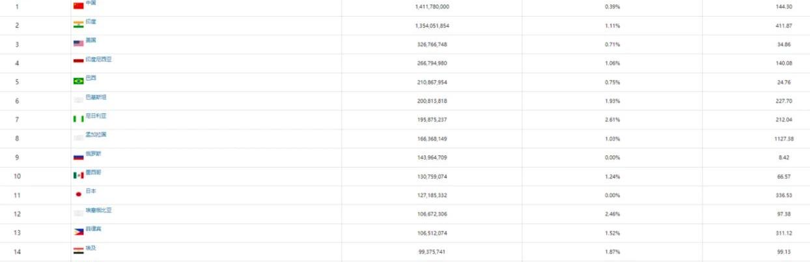Viewport: 810px width, 262px height.
Task: Open the 俄罗斯 country link
Action: tap(93, 153)
